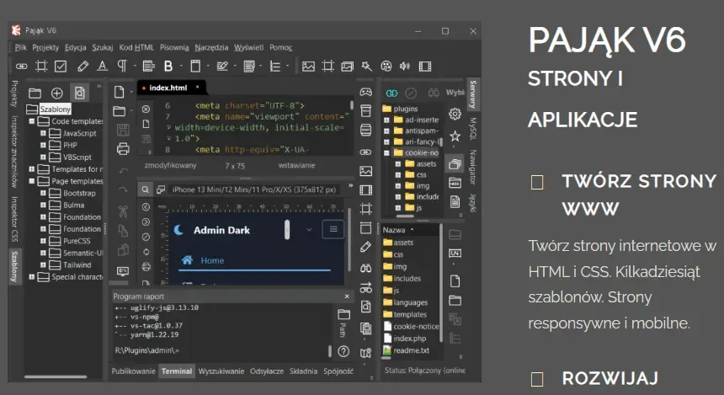Click the connect link icon in Serwery panel
Screen dimensions: 724x395
pos(391,93)
